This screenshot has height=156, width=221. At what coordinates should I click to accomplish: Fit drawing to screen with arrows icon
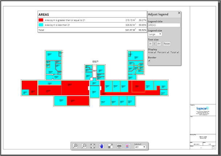point(93,146)
